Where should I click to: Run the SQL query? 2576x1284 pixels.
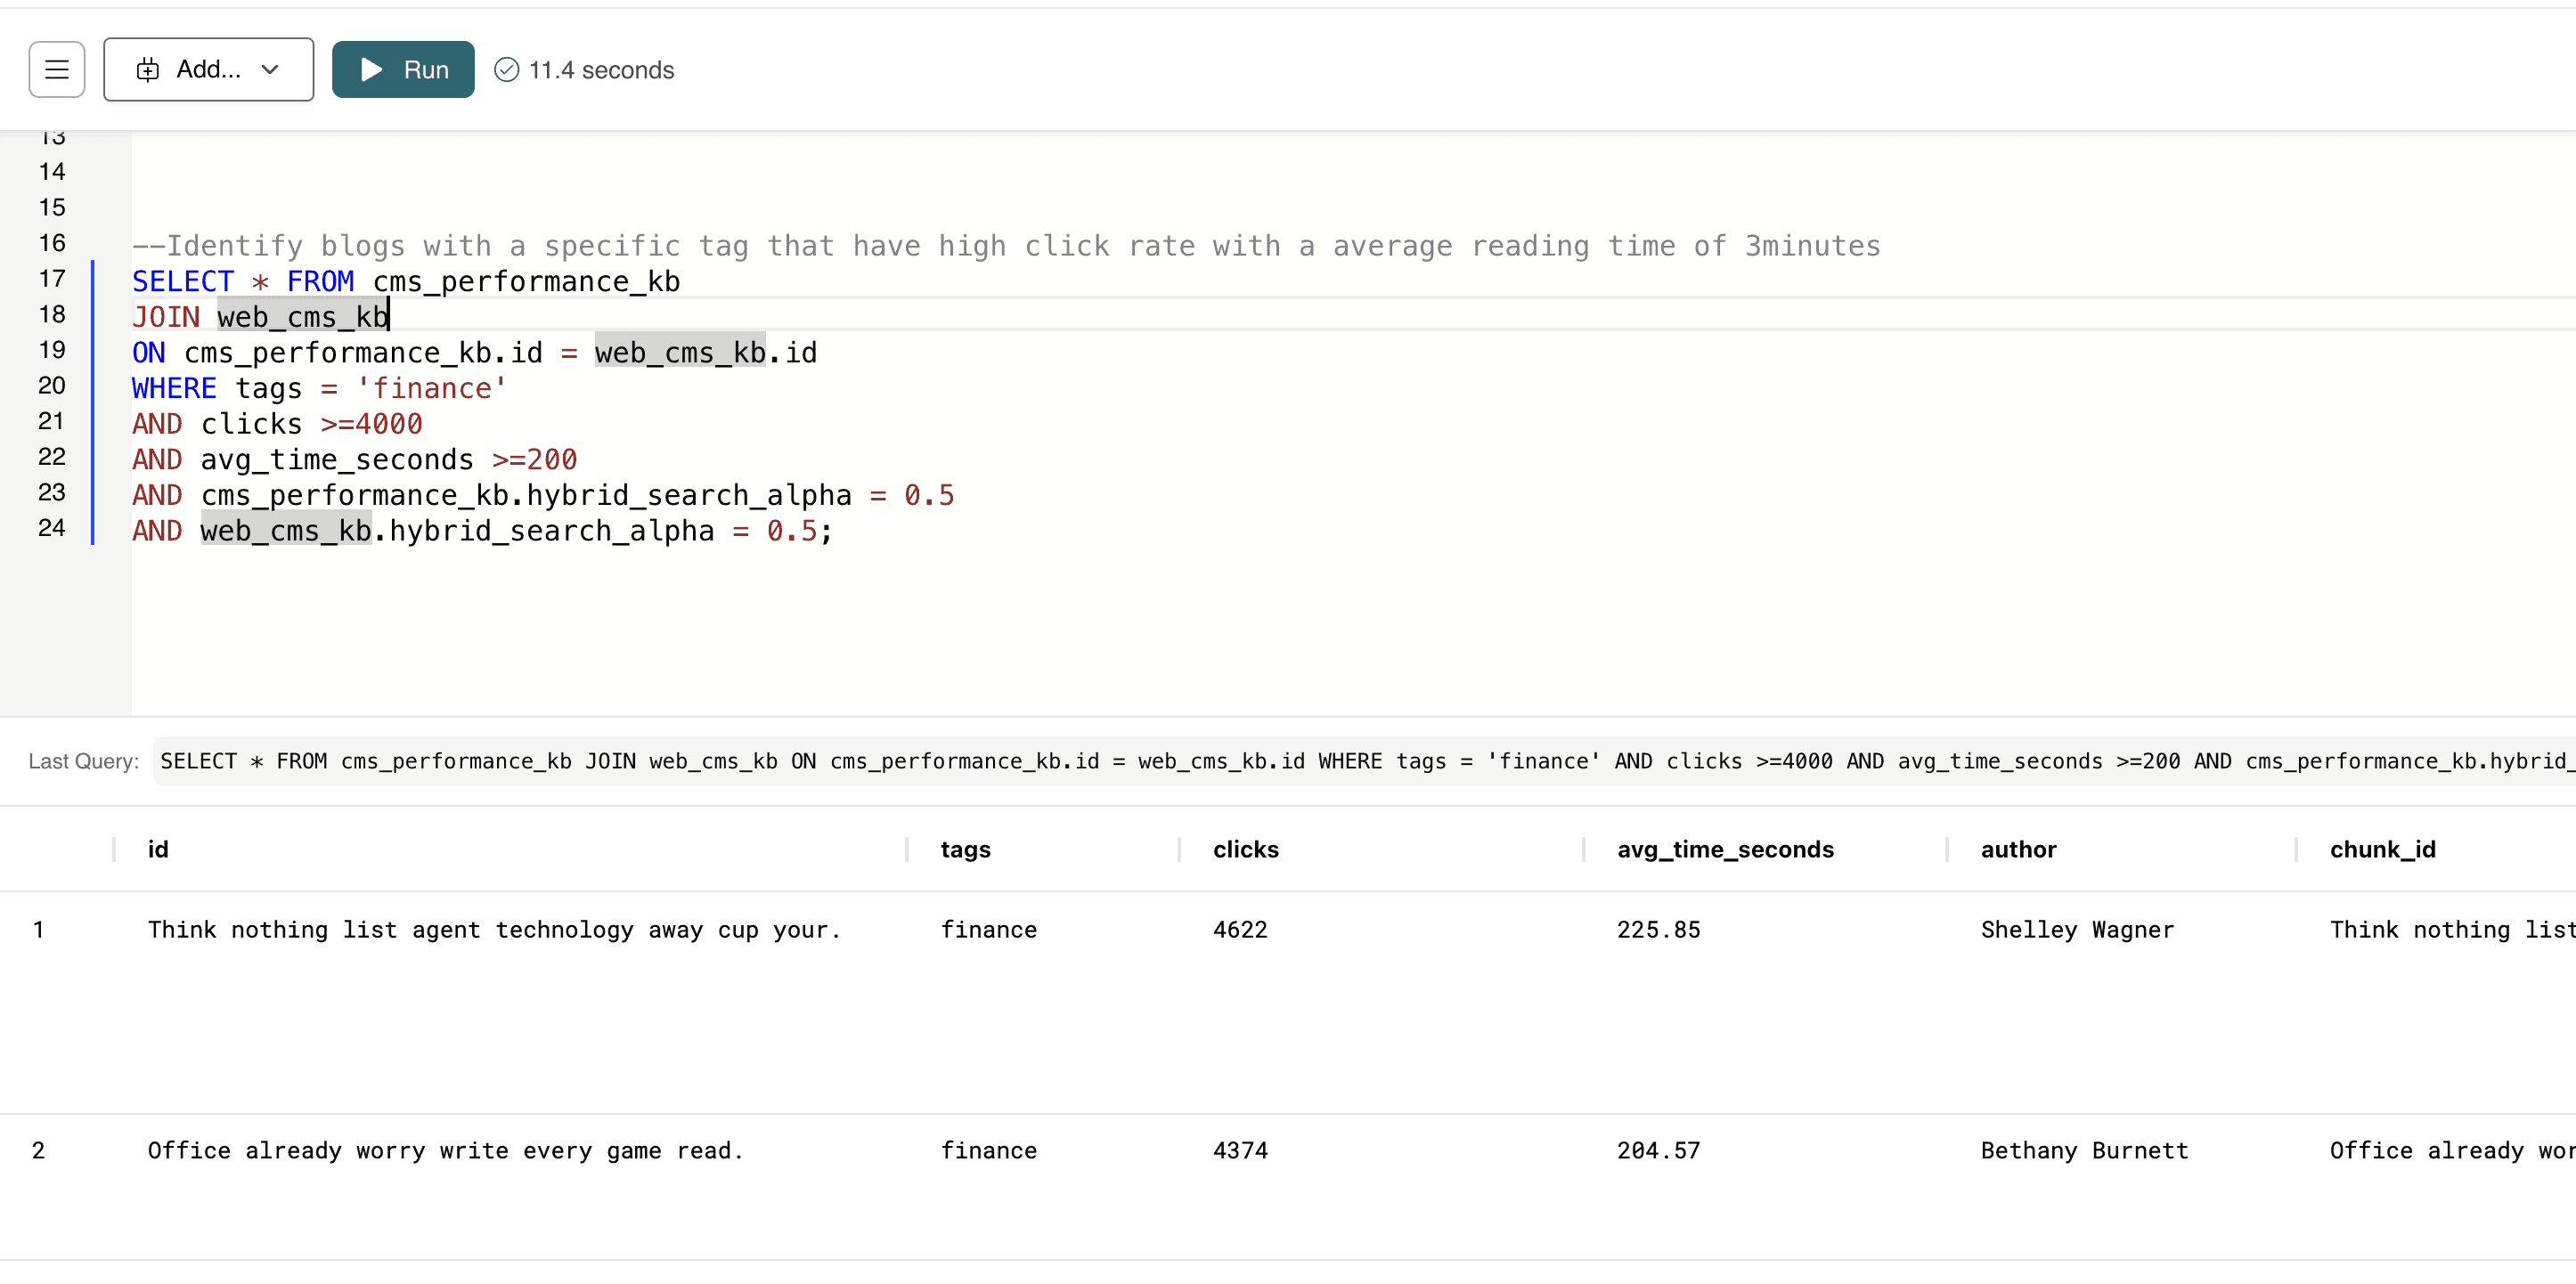point(403,69)
